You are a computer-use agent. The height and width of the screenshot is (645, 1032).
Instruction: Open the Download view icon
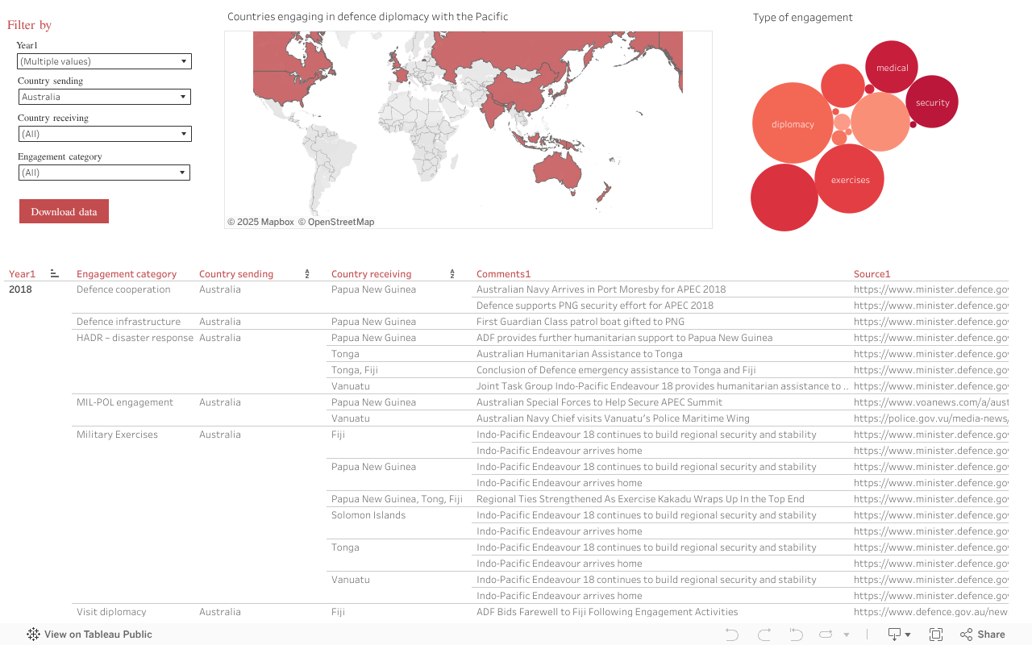coord(895,635)
